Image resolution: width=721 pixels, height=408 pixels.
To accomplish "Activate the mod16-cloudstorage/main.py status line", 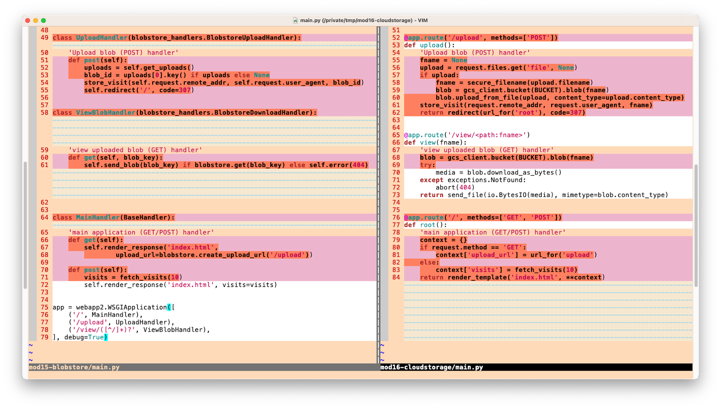I will pyautogui.click(x=432, y=367).
